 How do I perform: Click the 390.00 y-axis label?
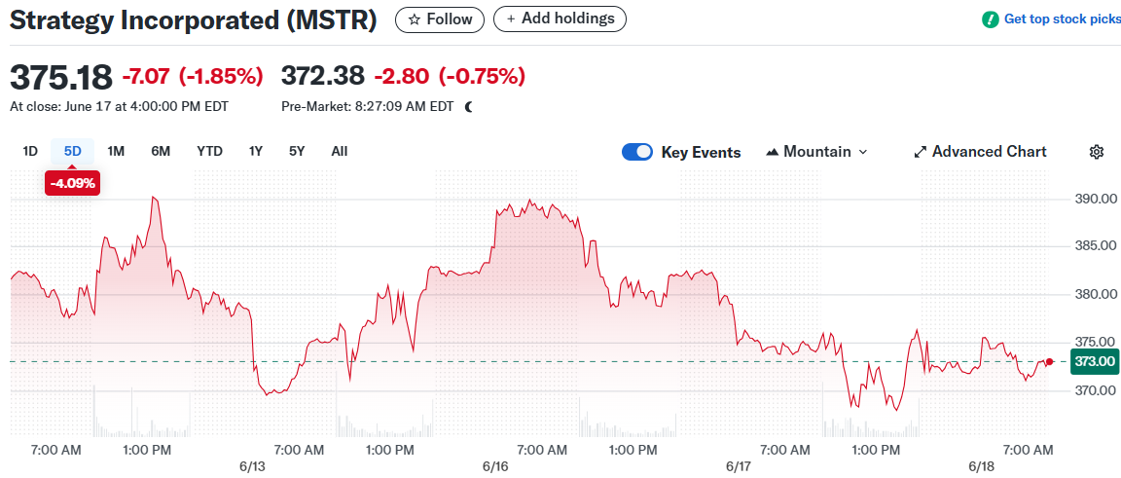(1096, 199)
